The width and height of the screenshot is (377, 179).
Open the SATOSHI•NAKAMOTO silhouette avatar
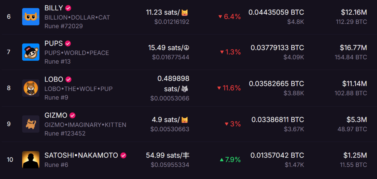31,160
